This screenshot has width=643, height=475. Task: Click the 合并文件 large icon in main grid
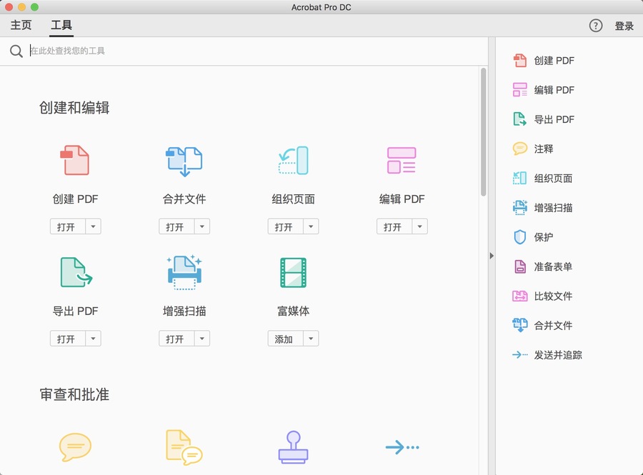pos(184,161)
